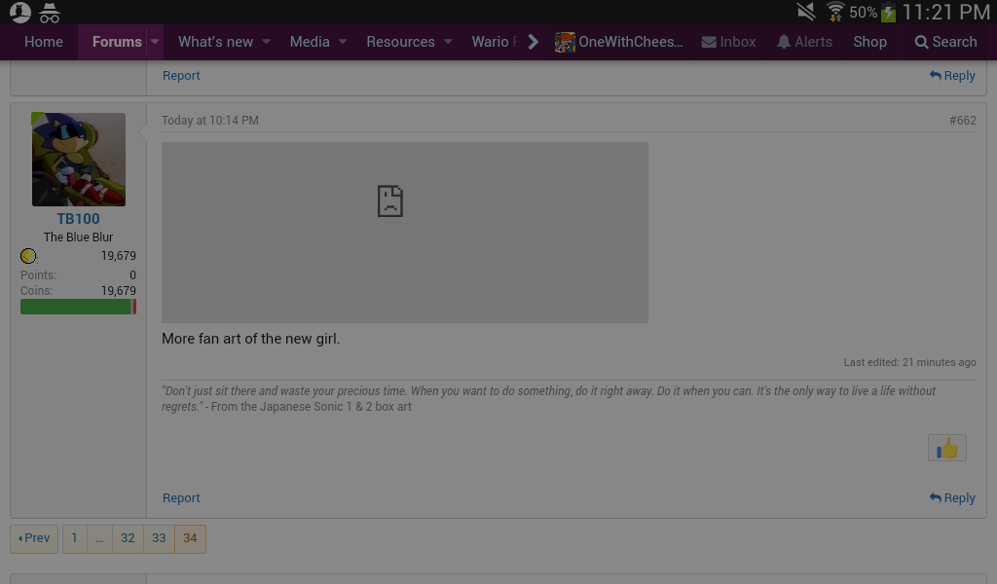Click the broken image placeholder icon
The width and height of the screenshot is (997, 584).
389,201
